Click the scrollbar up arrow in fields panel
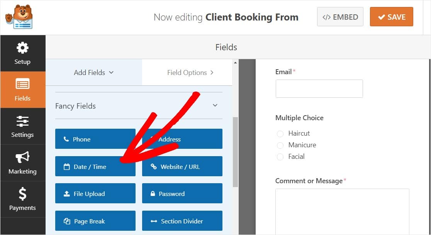 [x=235, y=63]
